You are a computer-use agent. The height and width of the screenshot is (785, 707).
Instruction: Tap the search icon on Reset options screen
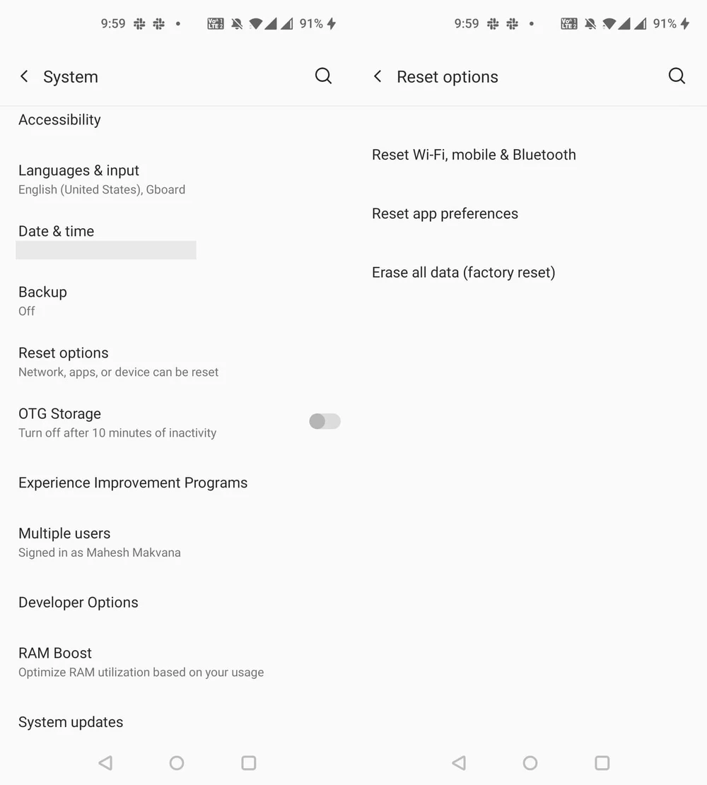tap(677, 76)
